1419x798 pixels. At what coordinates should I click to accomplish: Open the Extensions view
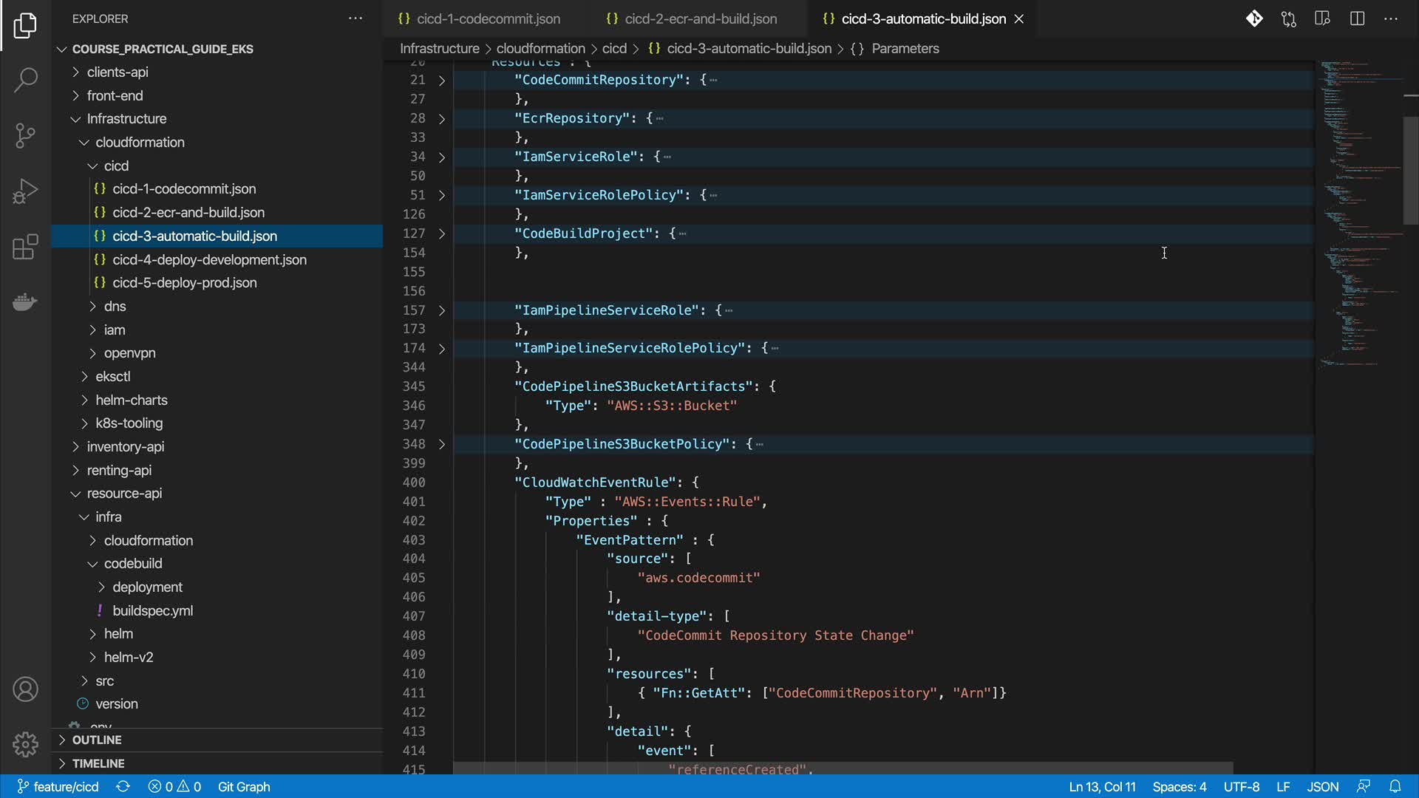25,247
